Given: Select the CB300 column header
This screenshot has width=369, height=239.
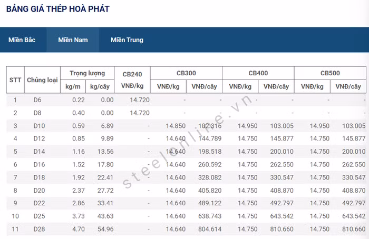Looking at the screenshot, I should [186, 73].
